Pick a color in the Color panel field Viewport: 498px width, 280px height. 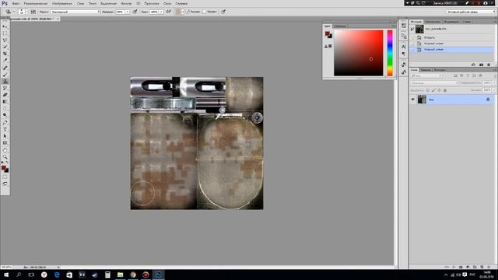pyautogui.click(x=358, y=53)
